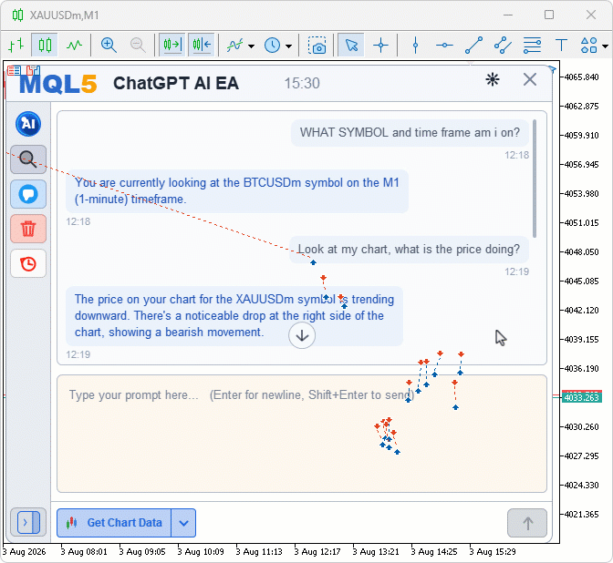Click the XAUUSDm,M1 chart icon in title bar
Image resolution: width=613 pixels, height=563 pixels.
(17, 15)
